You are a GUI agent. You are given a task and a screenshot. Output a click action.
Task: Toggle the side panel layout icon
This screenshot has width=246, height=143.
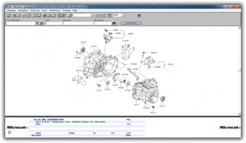click(69, 15)
